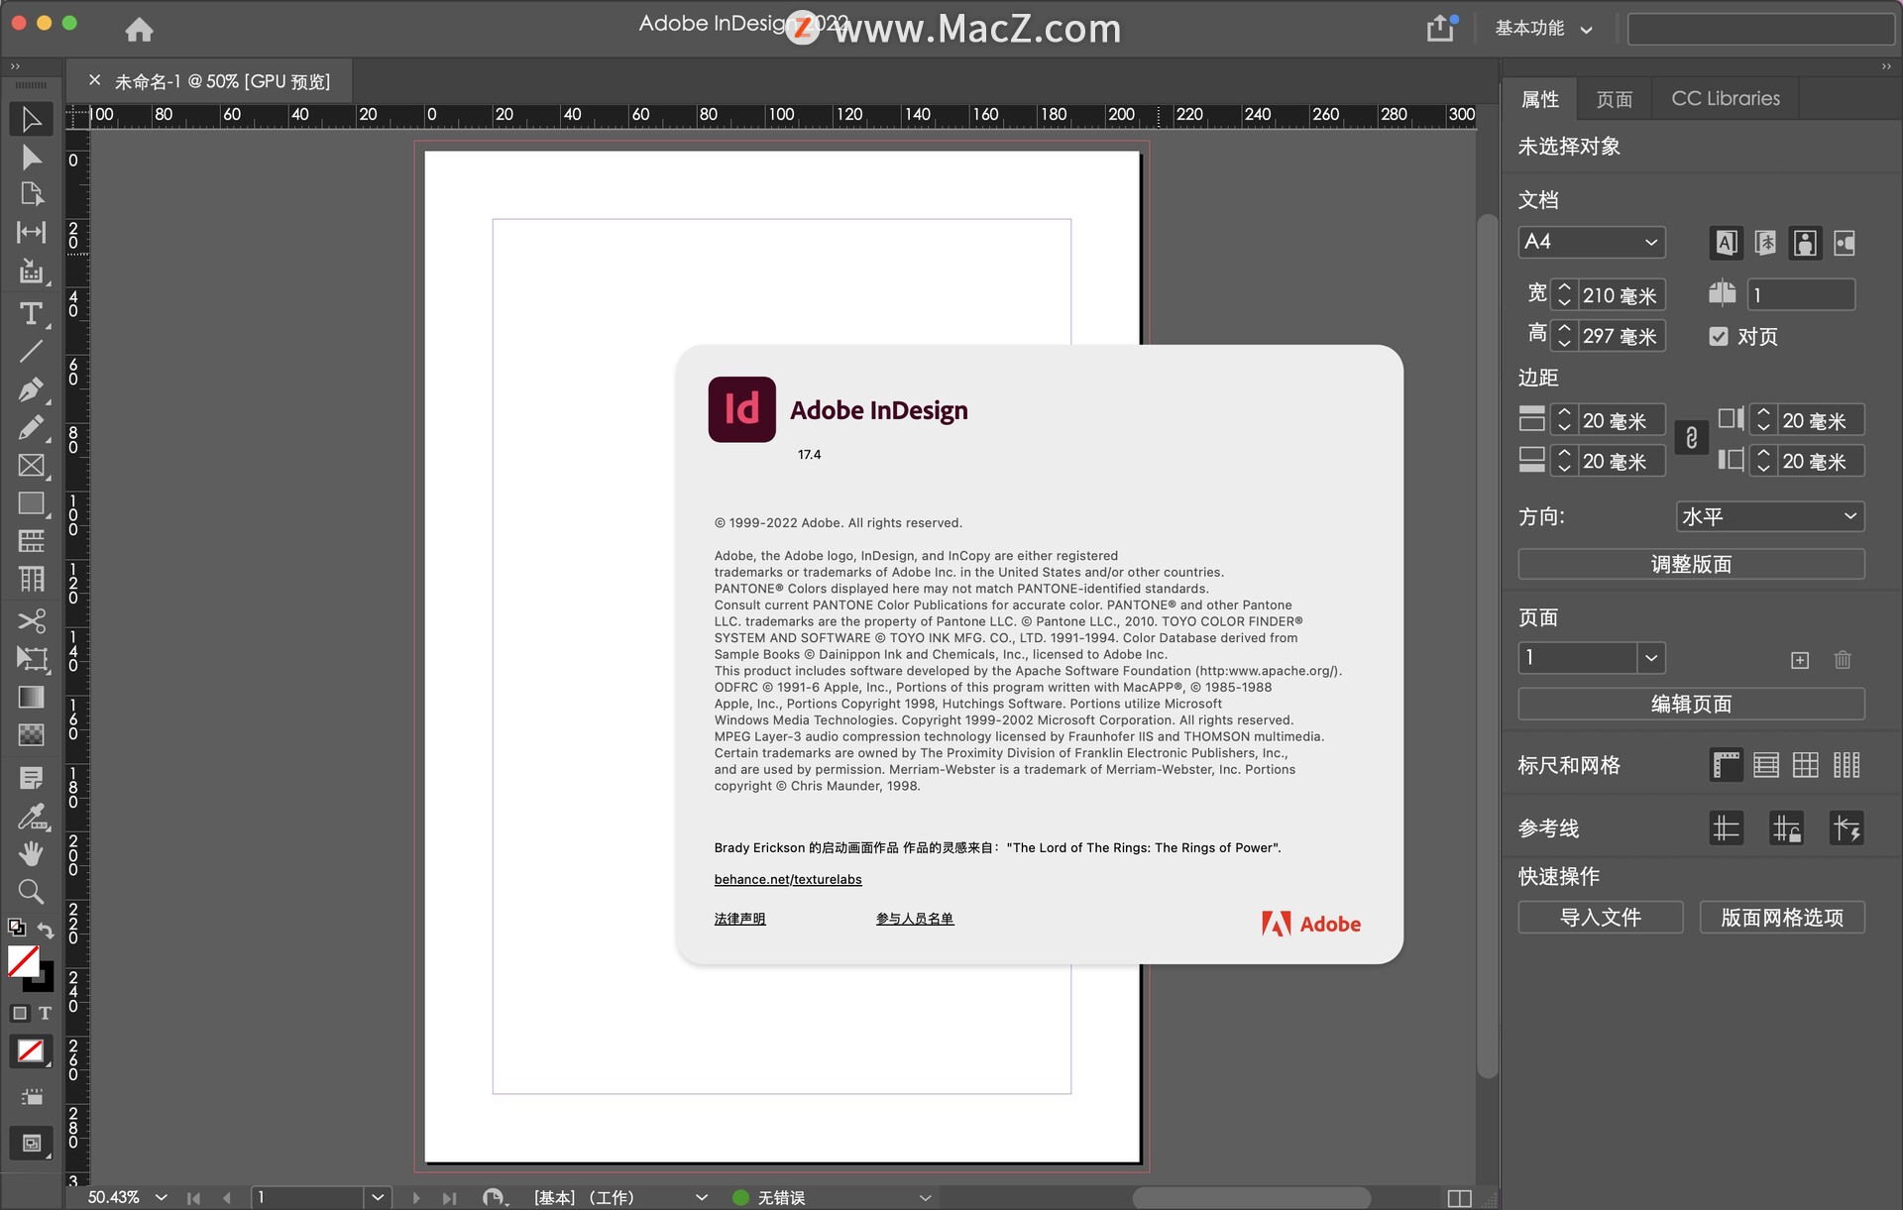Expand the 水平 direction dropdown
The width and height of the screenshot is (1903, 1210).
point(1769,516)
